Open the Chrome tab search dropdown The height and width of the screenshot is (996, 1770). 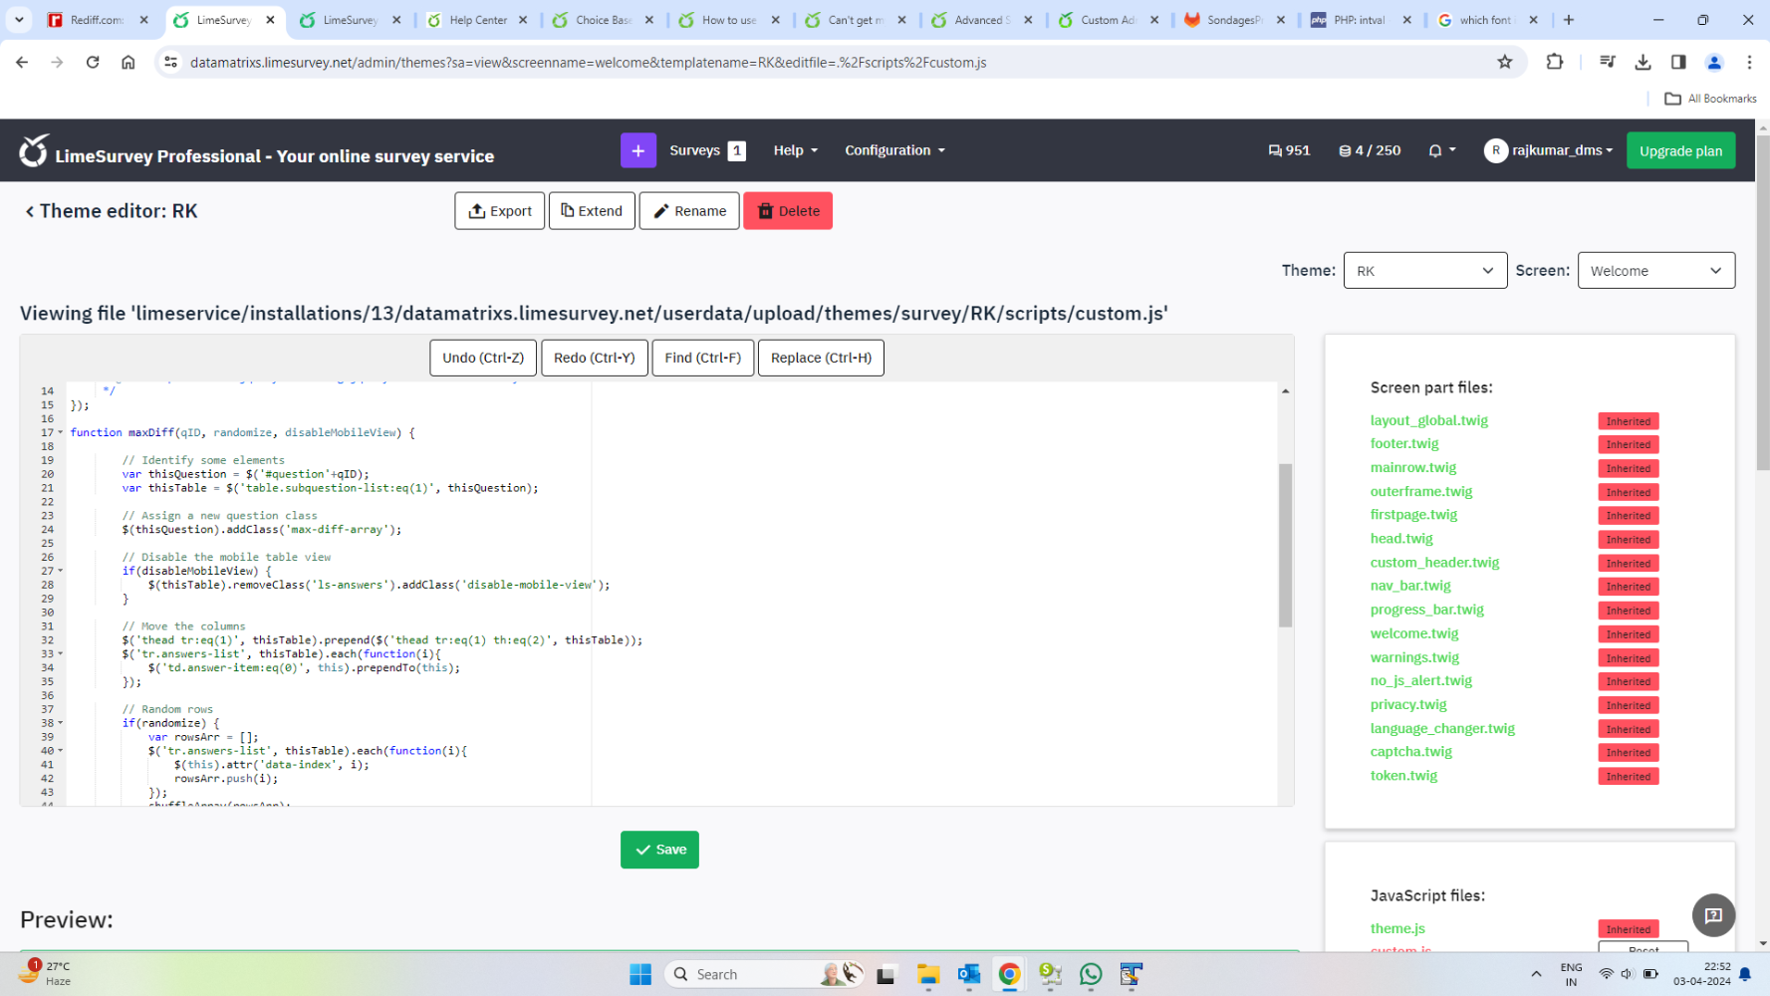point(19,20)
